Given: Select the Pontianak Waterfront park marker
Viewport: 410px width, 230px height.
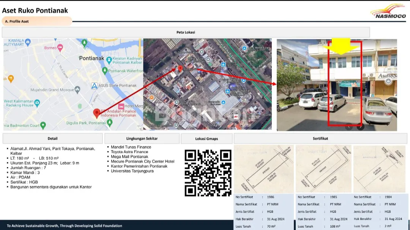Looking at the screenshot, I should [105, 71].
